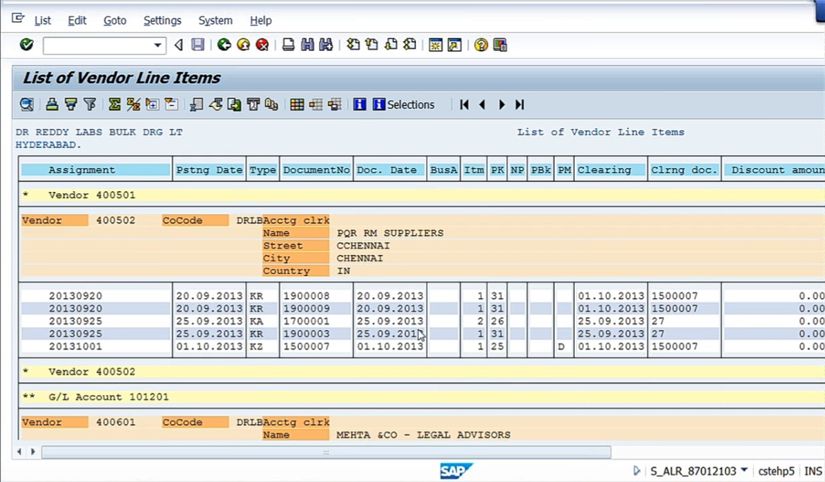The height and width of the screenshot is (482, 825).
Task: Jump to first page in standard toolbar
Action: click(x=353, y=45)
